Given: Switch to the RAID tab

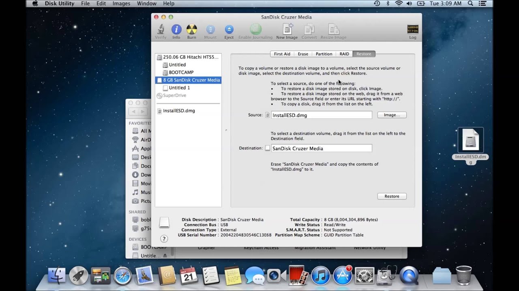Looking at the screenshot, I should point(344,54).
